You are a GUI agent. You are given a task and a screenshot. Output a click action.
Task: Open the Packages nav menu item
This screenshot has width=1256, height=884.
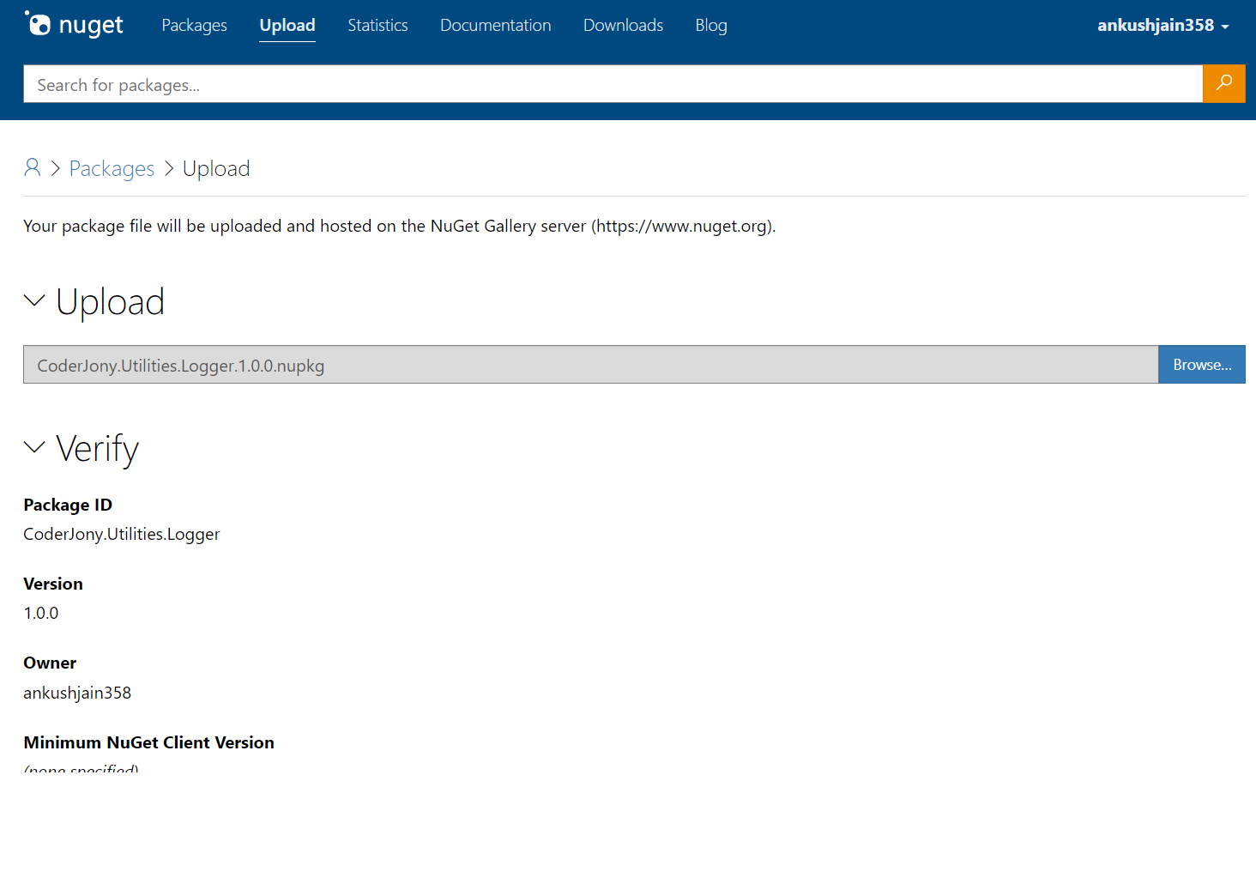tap(194, 25)
